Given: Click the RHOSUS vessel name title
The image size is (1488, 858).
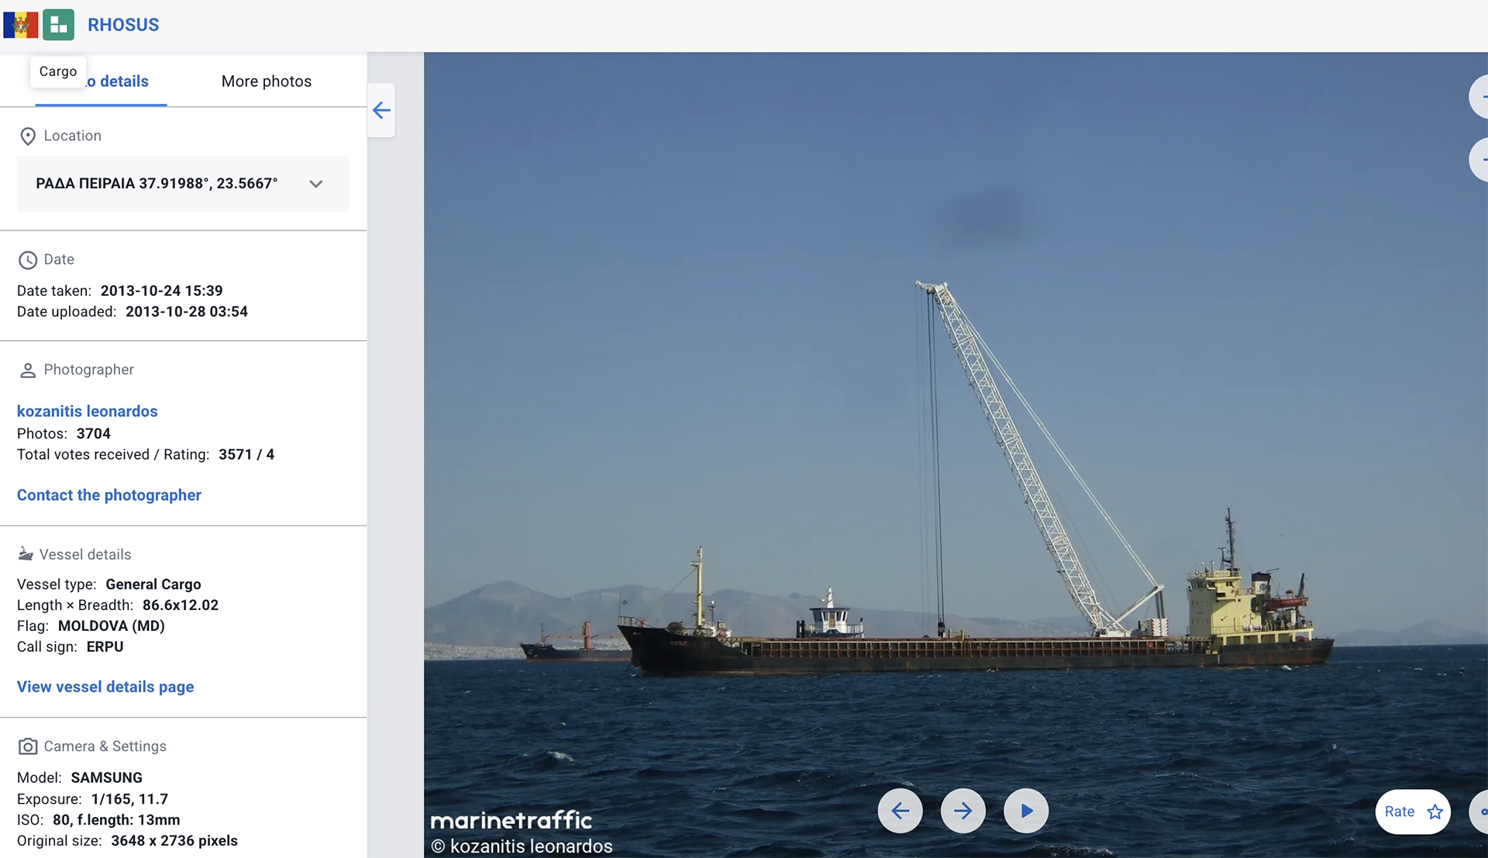Looking at the screenshot, I should click(123, 25).
